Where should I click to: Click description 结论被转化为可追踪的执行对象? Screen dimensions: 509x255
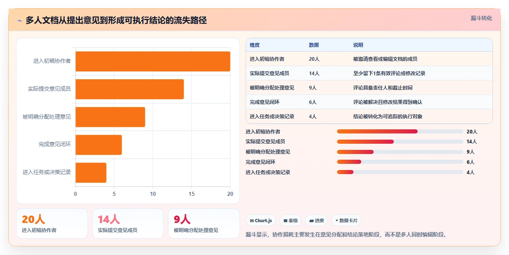(x=388, y=117)
